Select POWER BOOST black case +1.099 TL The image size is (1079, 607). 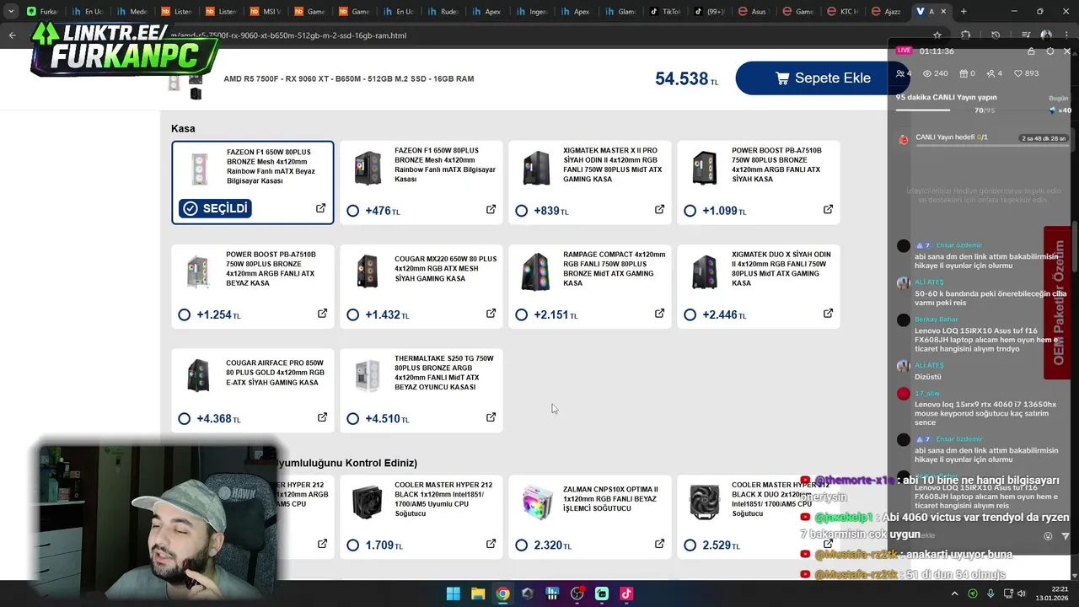point(690,211)
